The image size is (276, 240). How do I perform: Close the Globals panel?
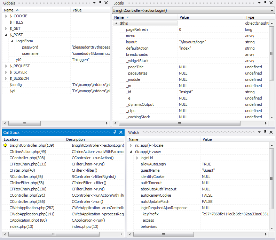coord(106,3)
